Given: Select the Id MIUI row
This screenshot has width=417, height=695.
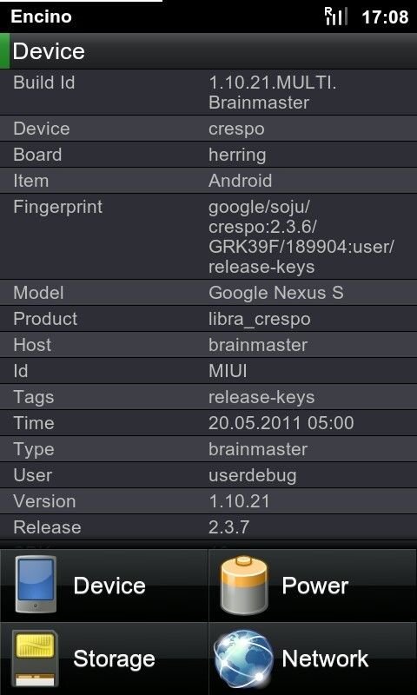Looking at the screenshot, I should point(208,371).
